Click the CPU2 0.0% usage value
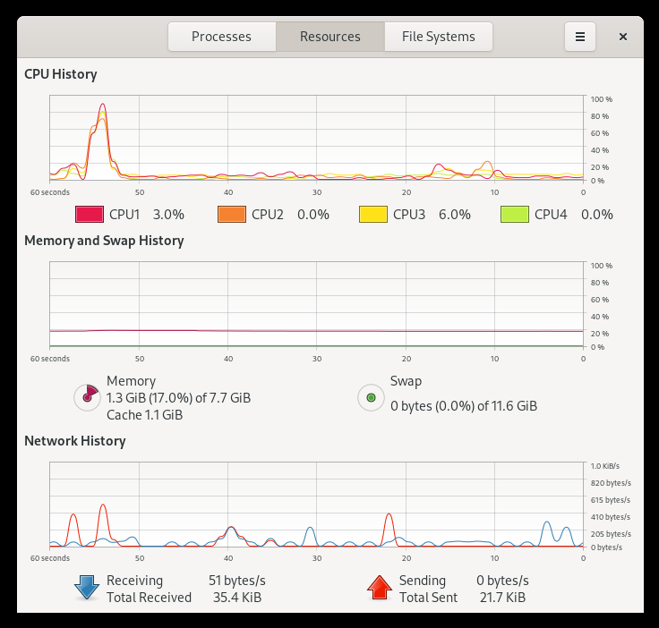The image size is (659, 628). [x=313, y=214]
